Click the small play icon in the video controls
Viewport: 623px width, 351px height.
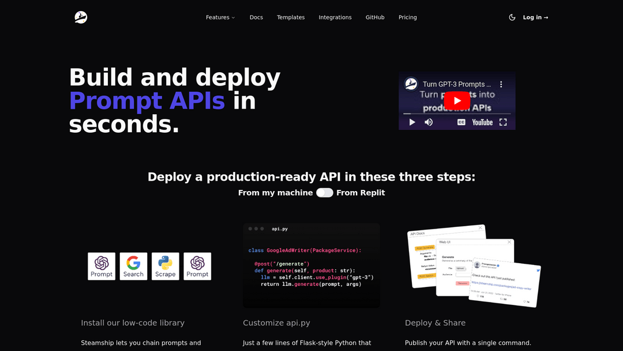point(412,122)
